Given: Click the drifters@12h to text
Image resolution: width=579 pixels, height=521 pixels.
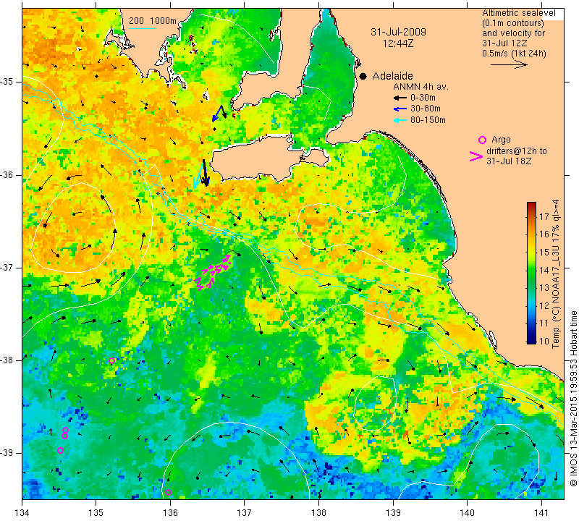Looking at the screenshot, I should pos(517,151).
